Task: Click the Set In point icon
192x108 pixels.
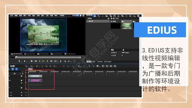Action: pyautogui.click(x=19, y=61)
